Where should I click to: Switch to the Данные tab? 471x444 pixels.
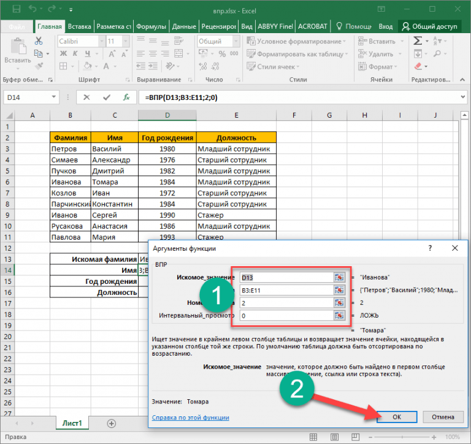184,26
